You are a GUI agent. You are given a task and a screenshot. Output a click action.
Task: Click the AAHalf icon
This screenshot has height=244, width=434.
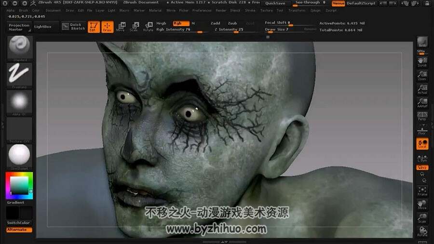point(422,103)
